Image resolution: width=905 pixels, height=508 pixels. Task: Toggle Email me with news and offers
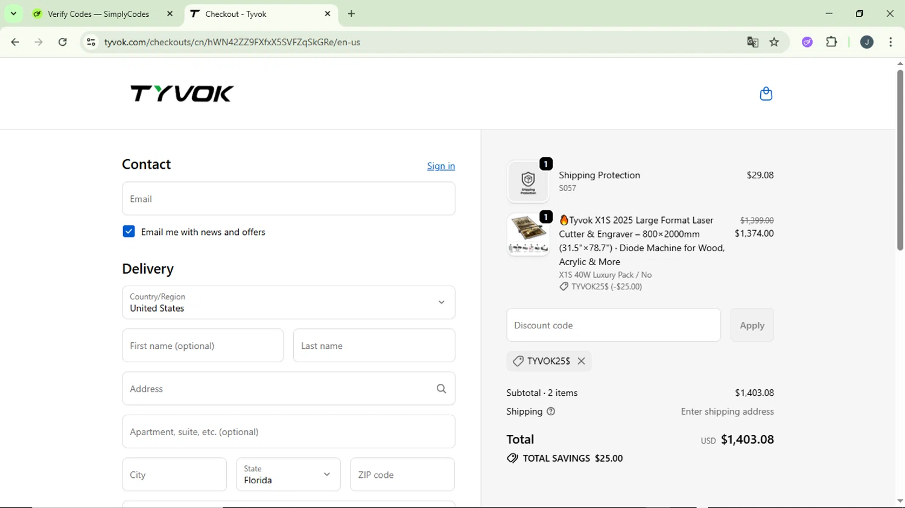pyautogui.click(x=129, y=232)
